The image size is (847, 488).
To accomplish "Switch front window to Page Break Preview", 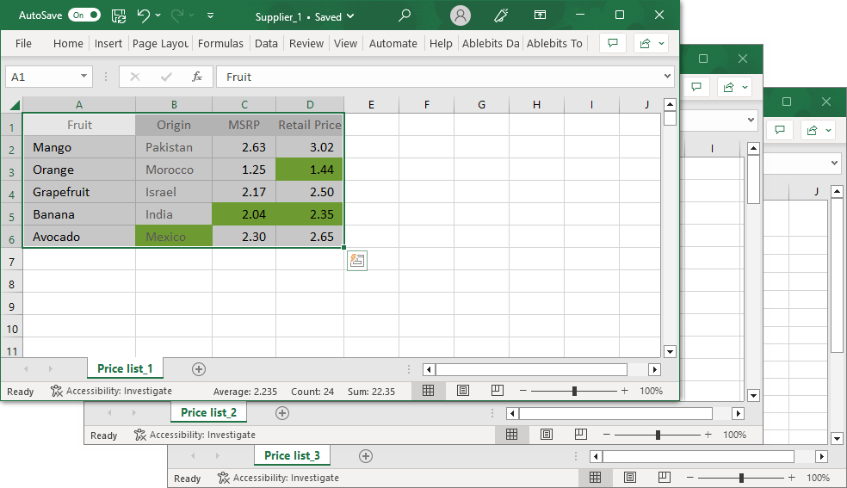I will pos(498,391).
